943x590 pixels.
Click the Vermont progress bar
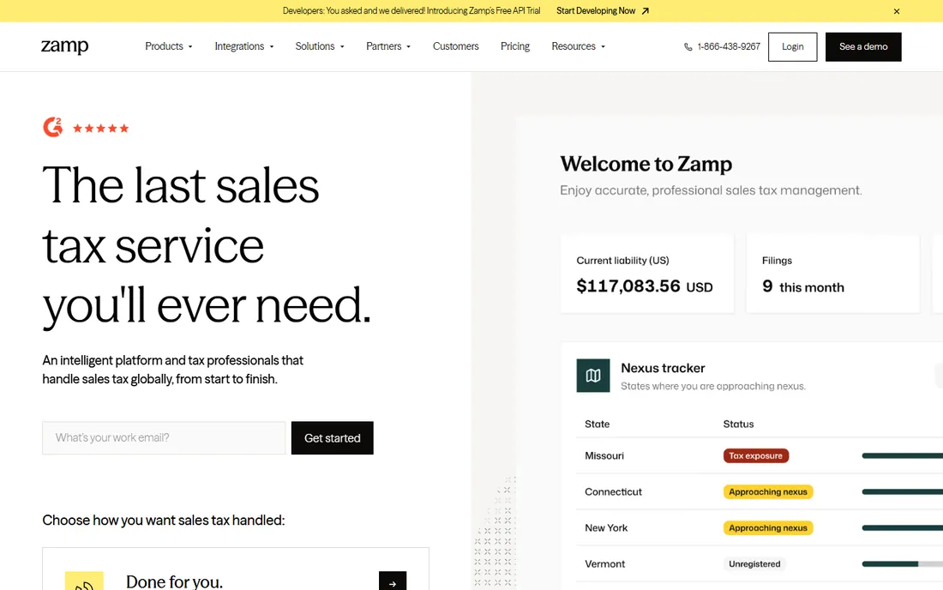coord(902,564)
